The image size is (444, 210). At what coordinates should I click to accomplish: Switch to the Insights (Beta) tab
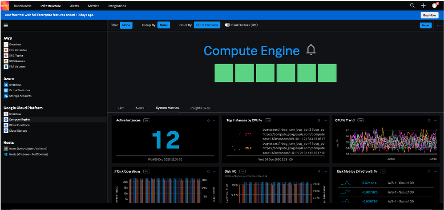tap(201, 108)
